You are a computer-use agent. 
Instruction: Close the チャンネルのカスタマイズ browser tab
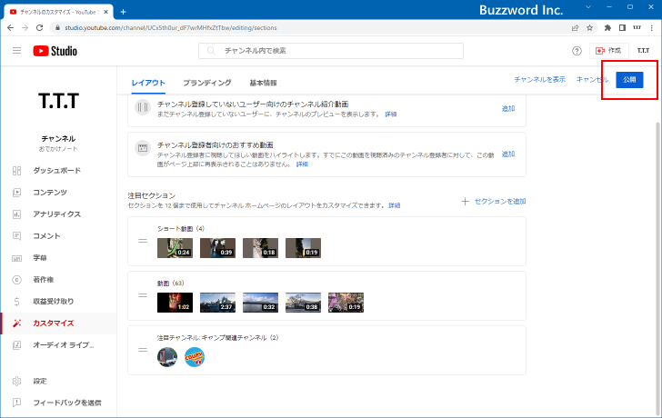(106, 12)
